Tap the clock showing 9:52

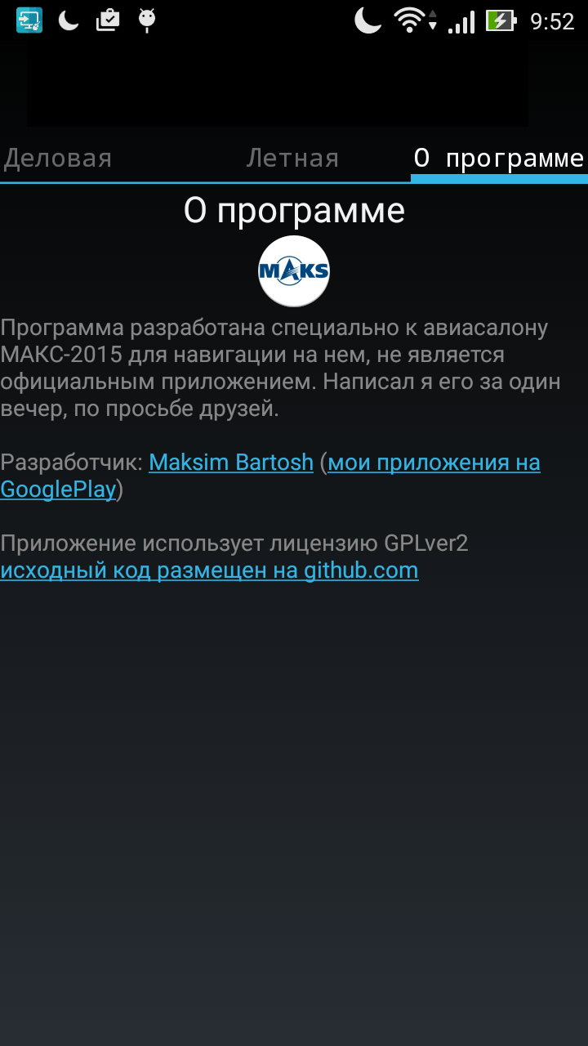(x=552, y=21)
